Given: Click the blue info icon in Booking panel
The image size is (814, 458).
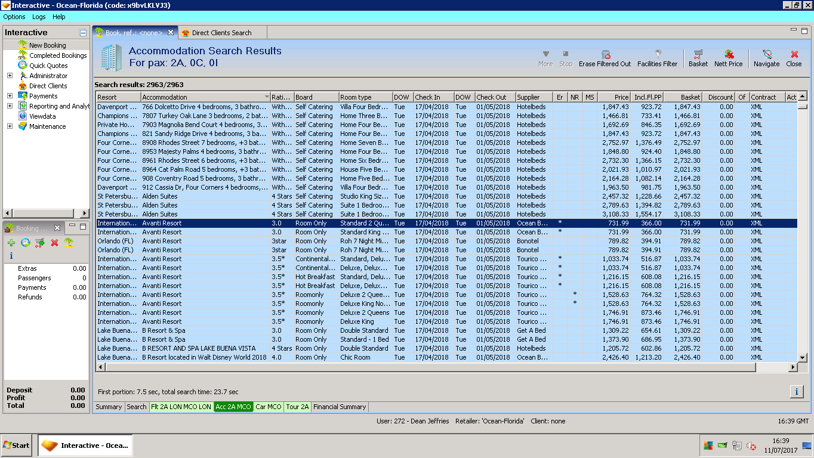Looking at the screenshot, I should (x=11, y=256).
